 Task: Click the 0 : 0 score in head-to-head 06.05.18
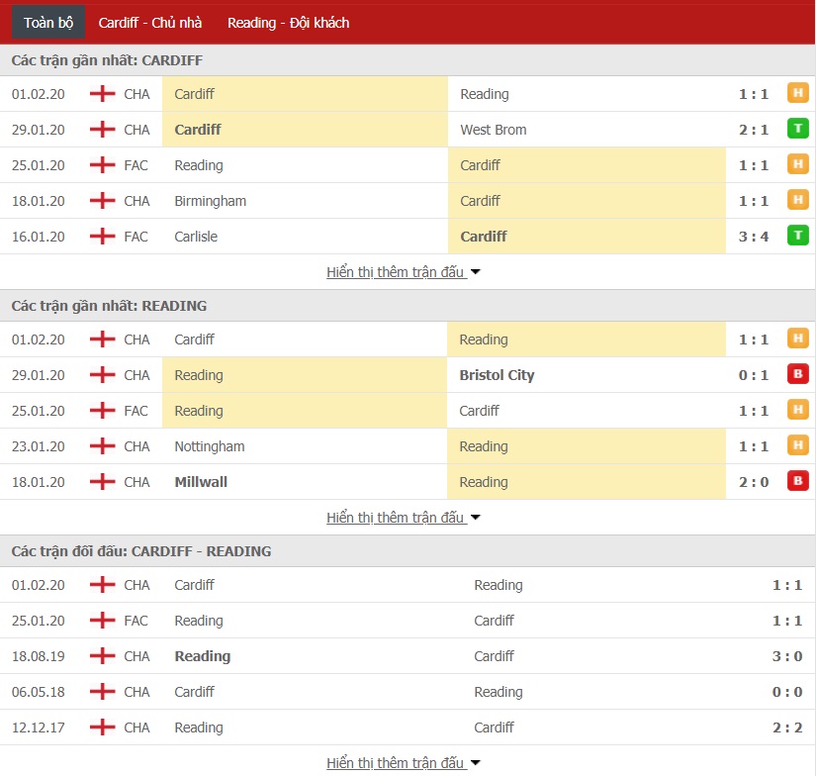tap(787, 692)
